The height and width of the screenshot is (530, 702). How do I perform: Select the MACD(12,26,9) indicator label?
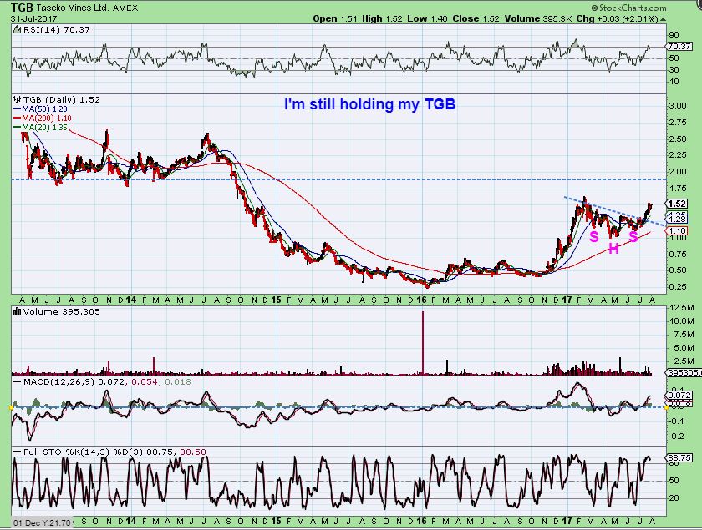59,382
